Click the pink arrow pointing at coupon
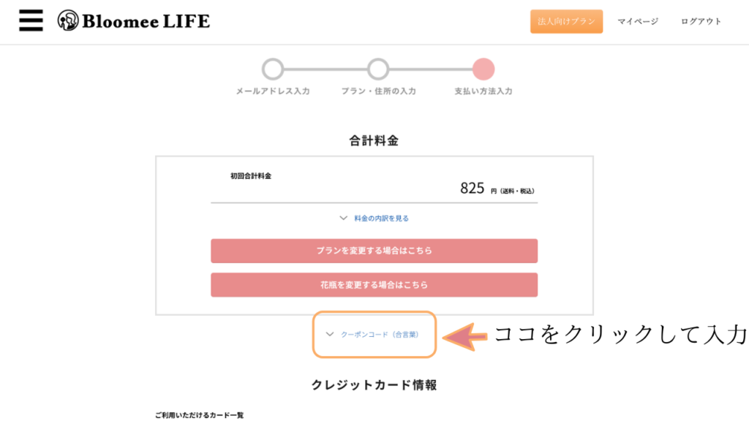This screenshot has width=749, height=421. click(465, 337)
